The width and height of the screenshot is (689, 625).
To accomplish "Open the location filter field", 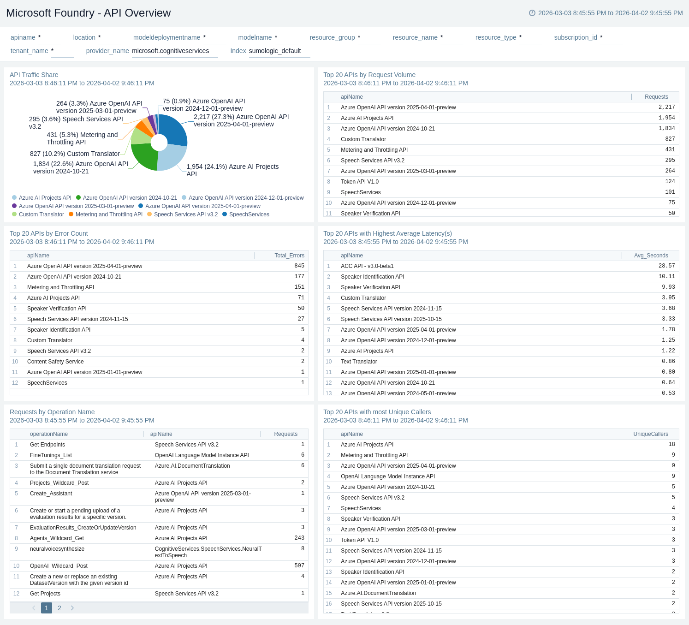I will tap(109, 38).
